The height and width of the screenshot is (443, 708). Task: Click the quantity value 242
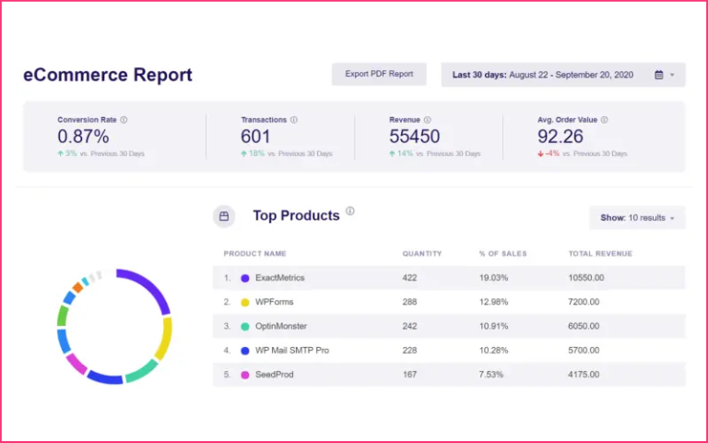(x=409, y=326)
